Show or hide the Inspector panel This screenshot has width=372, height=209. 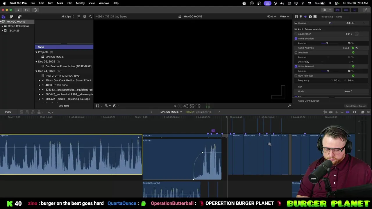pyautogui.click(x=354, y=10)
